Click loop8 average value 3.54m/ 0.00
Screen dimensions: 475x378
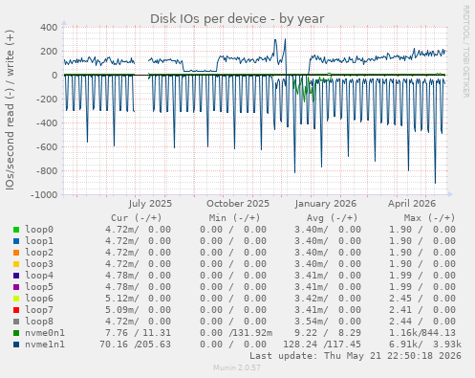pos(328,322)
